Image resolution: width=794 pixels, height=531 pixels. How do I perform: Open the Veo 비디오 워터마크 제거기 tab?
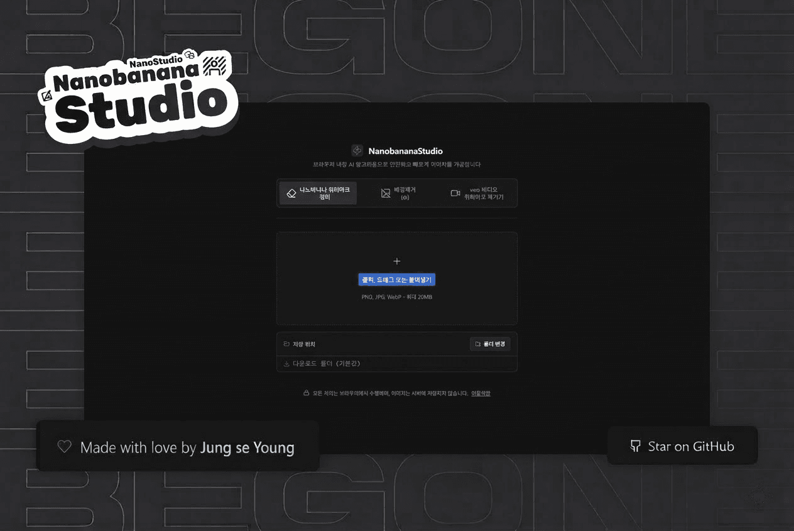pos(479,192)
